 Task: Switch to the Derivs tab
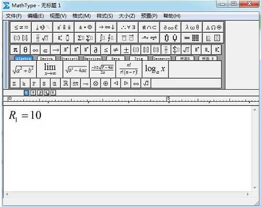(46, 58)
